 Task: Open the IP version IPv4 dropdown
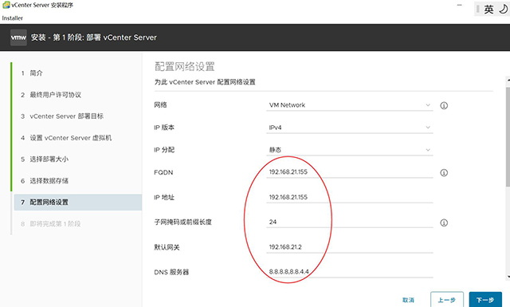point(350,128)
